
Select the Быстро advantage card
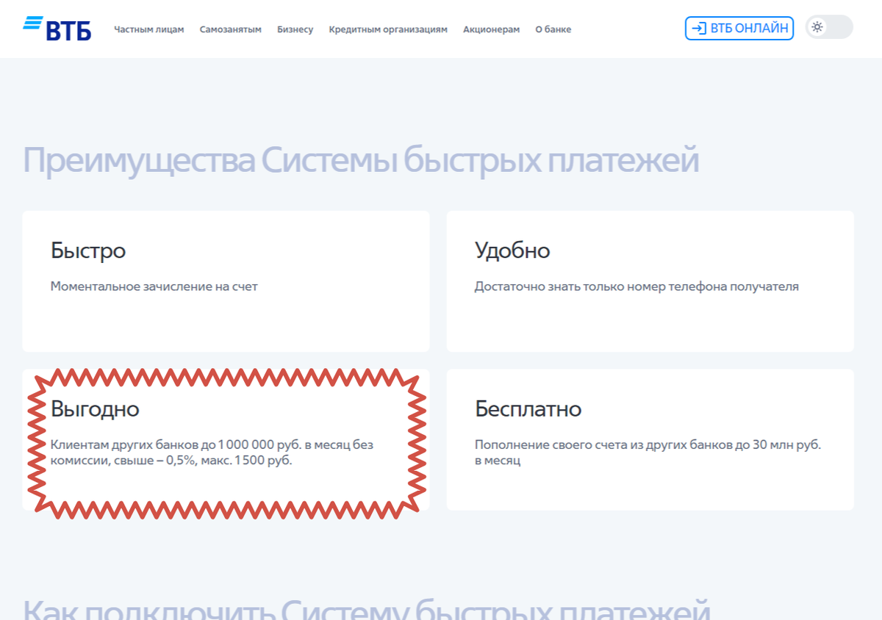point(226,281)
